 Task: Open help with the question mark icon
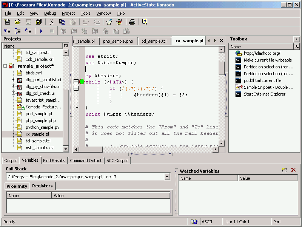pyautogui.click(x=145, y=22)
